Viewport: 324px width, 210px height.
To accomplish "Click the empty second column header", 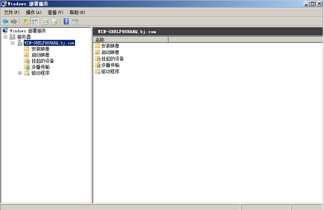I will coord(246,40).
